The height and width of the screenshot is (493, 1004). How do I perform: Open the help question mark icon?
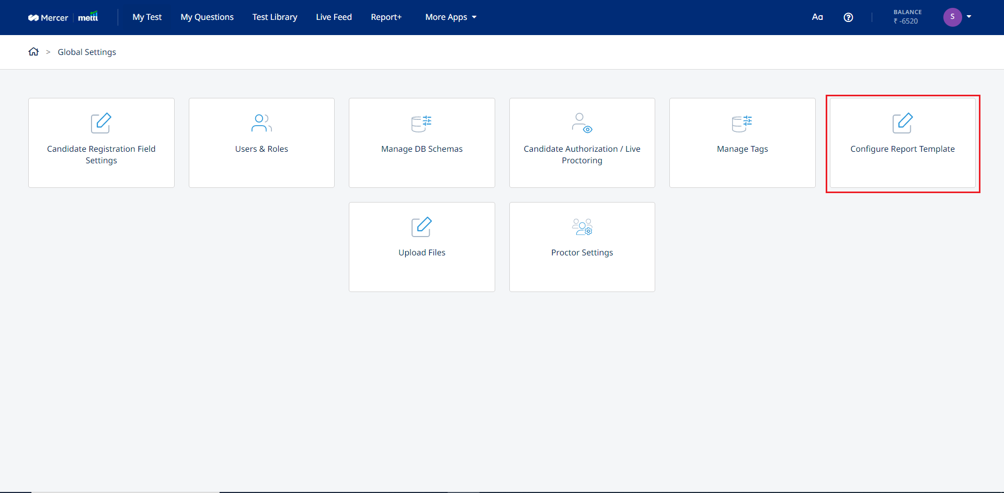[848, 17]
